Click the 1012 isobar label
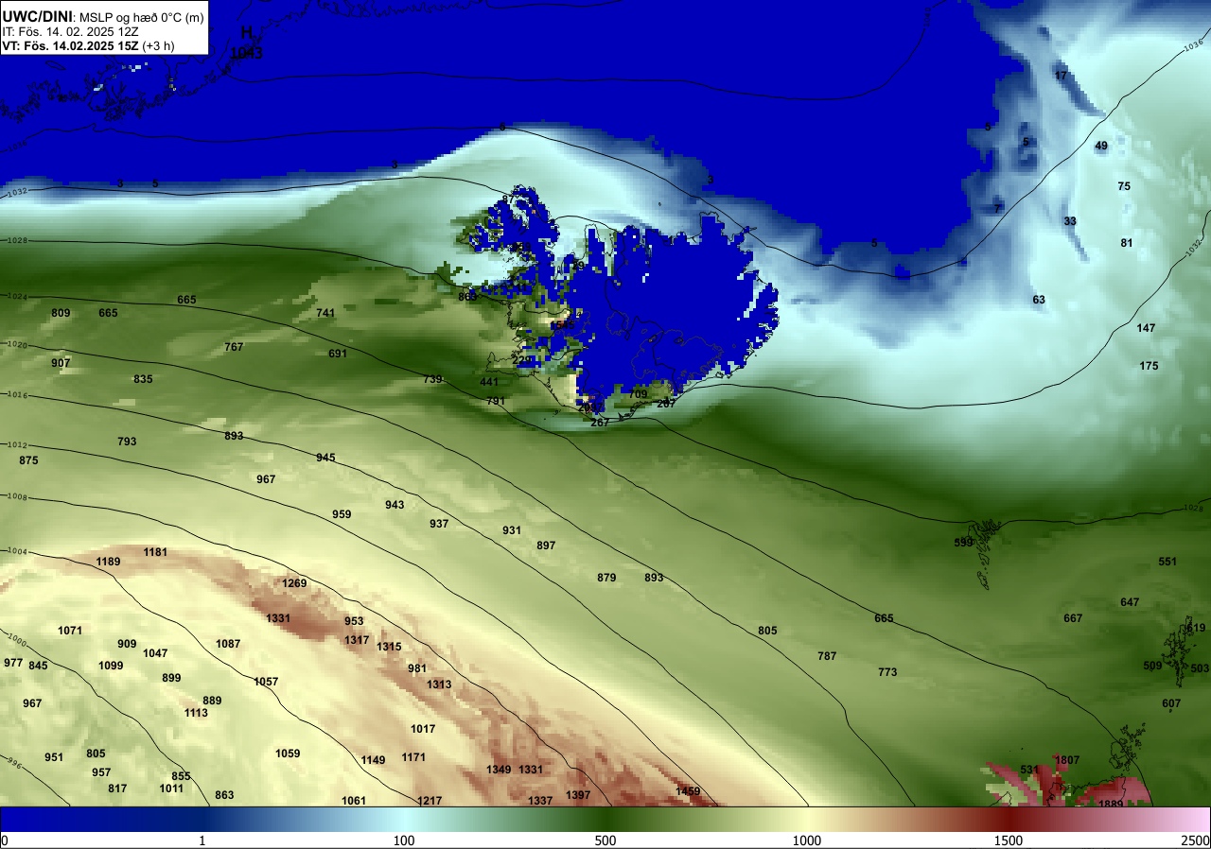 pos(15,444)
